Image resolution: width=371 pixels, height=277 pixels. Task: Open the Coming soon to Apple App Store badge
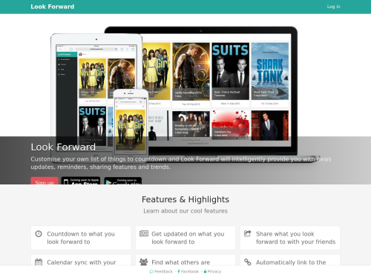81,181
